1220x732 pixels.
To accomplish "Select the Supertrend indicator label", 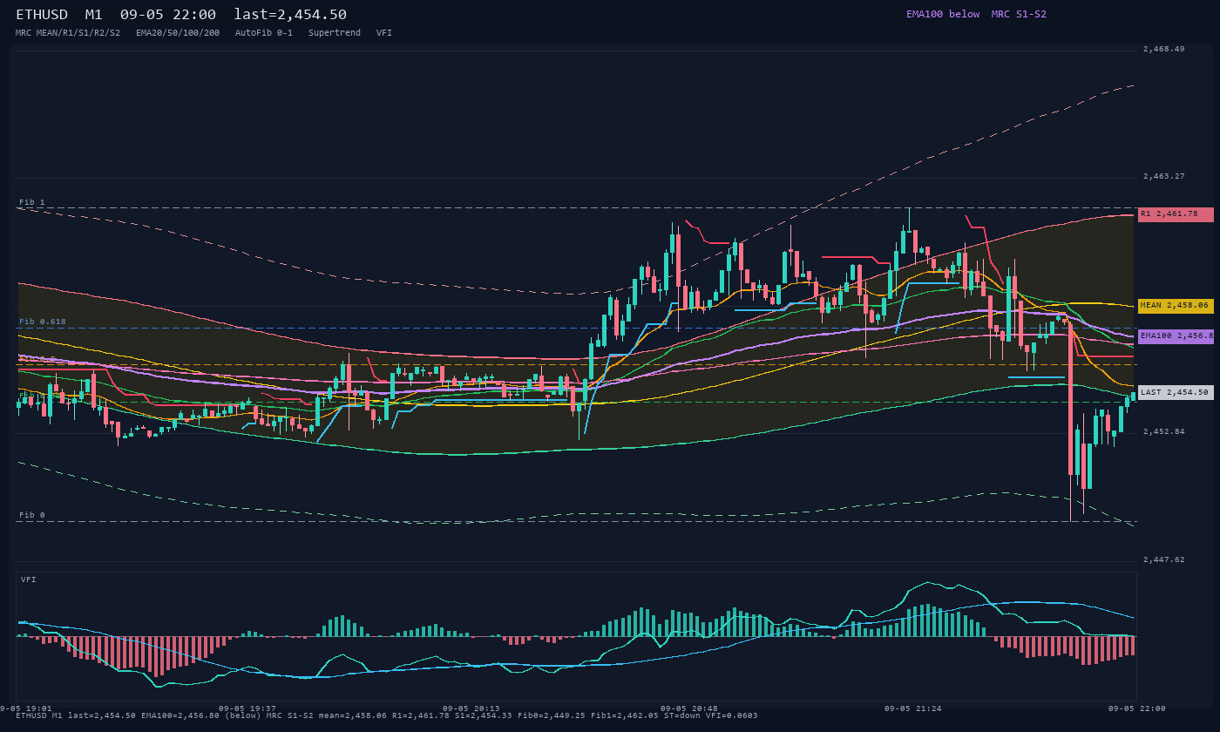I will click(335, 33).
